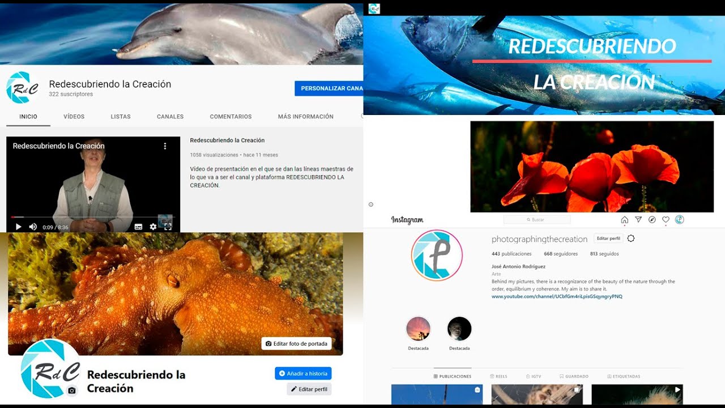Open the INICIO tab on YouTube
Viewport: 725px width, 408px height.
(28, 117)
